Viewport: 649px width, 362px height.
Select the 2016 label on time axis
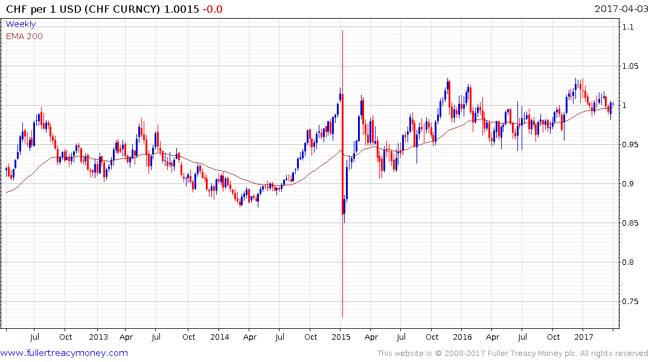coord(462,337)
